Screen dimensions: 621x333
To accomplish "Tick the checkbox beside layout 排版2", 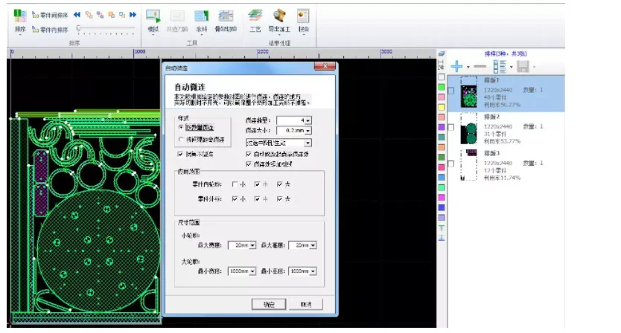I will (451, 129).
